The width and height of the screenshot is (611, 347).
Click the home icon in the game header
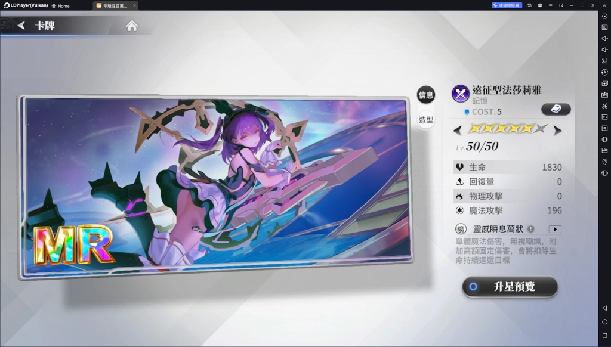coord(132,26)
